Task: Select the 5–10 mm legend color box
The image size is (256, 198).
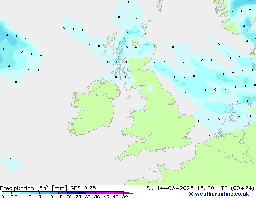Action: [x=44, y=193]
